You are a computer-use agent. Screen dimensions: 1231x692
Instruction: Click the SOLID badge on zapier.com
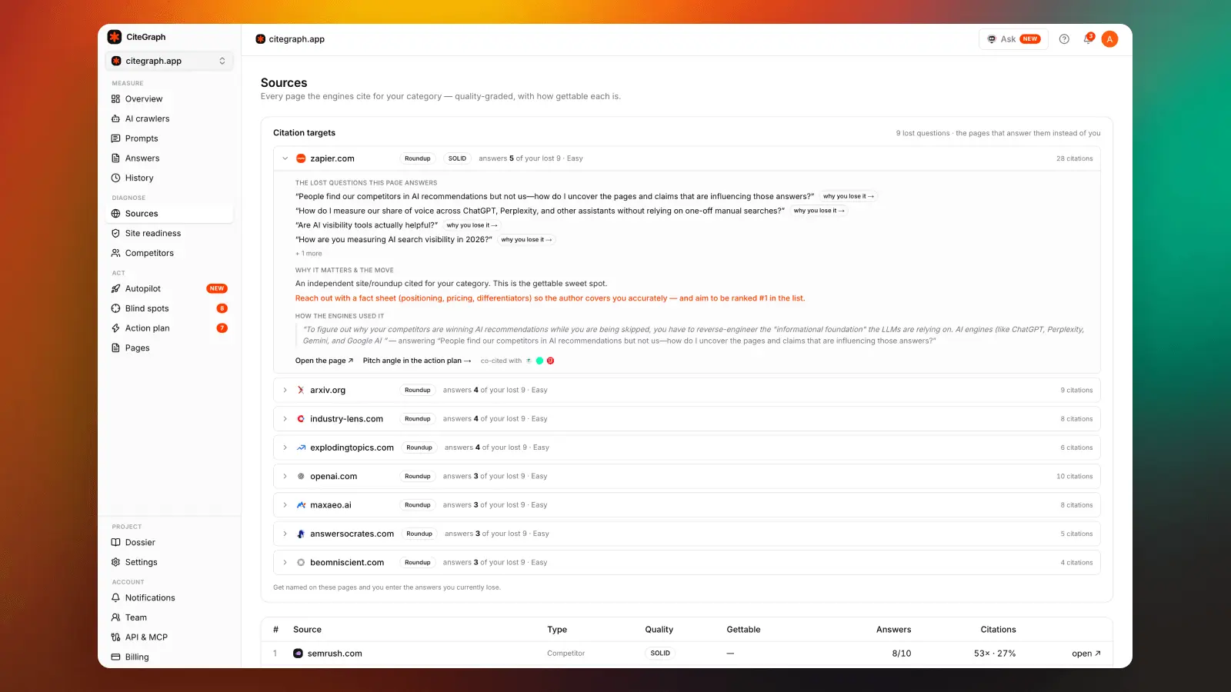[x=457, y=158]
